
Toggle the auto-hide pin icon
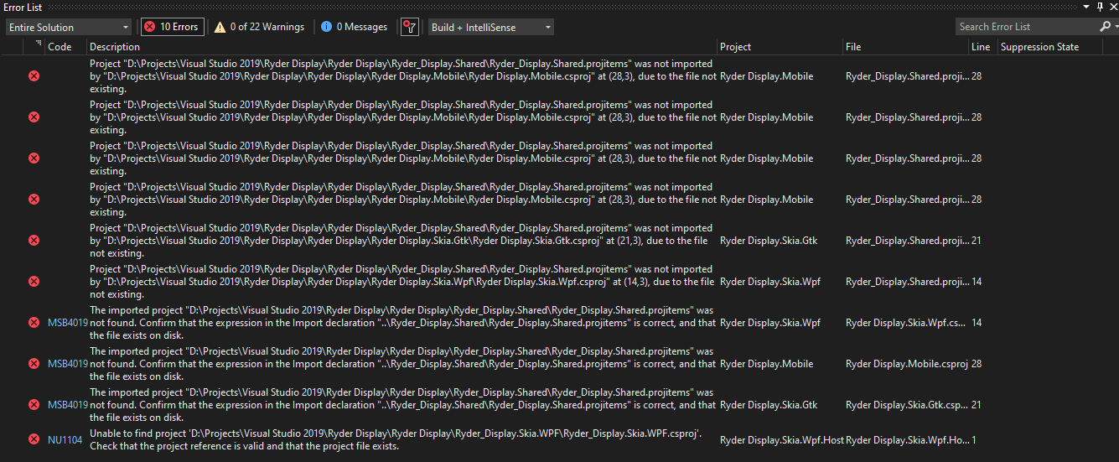(x=1100, y=7)
